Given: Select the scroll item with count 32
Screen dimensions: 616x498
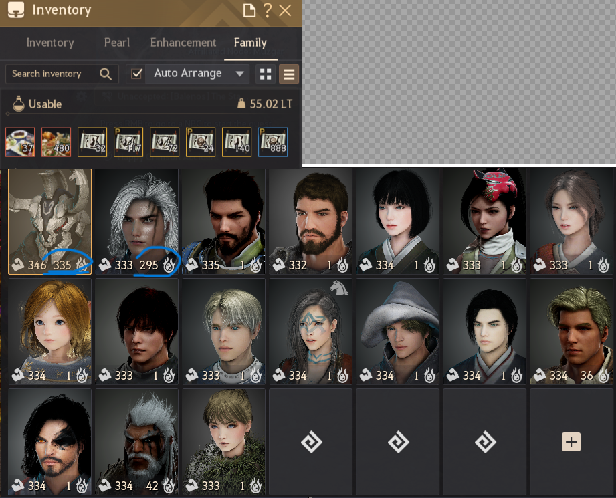Looking at the screenshot, I should click(x=92, y=142).
